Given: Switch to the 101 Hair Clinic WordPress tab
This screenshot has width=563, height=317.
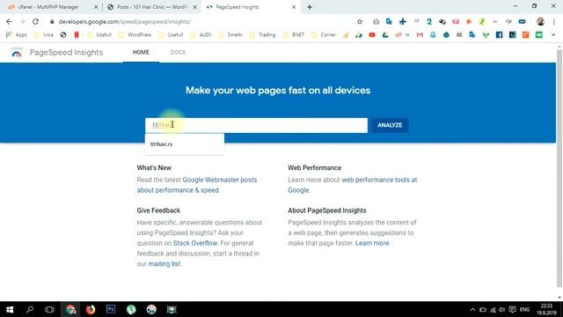Looking at the screenshot, I should click(152, 7).
